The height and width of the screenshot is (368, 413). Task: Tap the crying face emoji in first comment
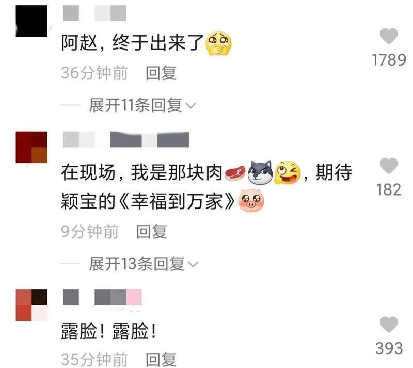(218, 43)
